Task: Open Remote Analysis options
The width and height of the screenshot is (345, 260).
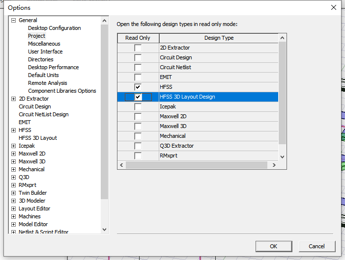Action: click(48, 83)
